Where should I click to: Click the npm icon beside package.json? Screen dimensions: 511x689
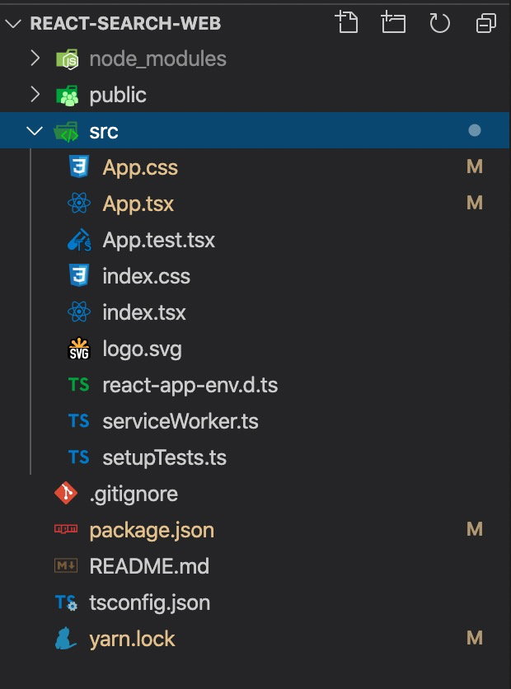coord(66,528)
